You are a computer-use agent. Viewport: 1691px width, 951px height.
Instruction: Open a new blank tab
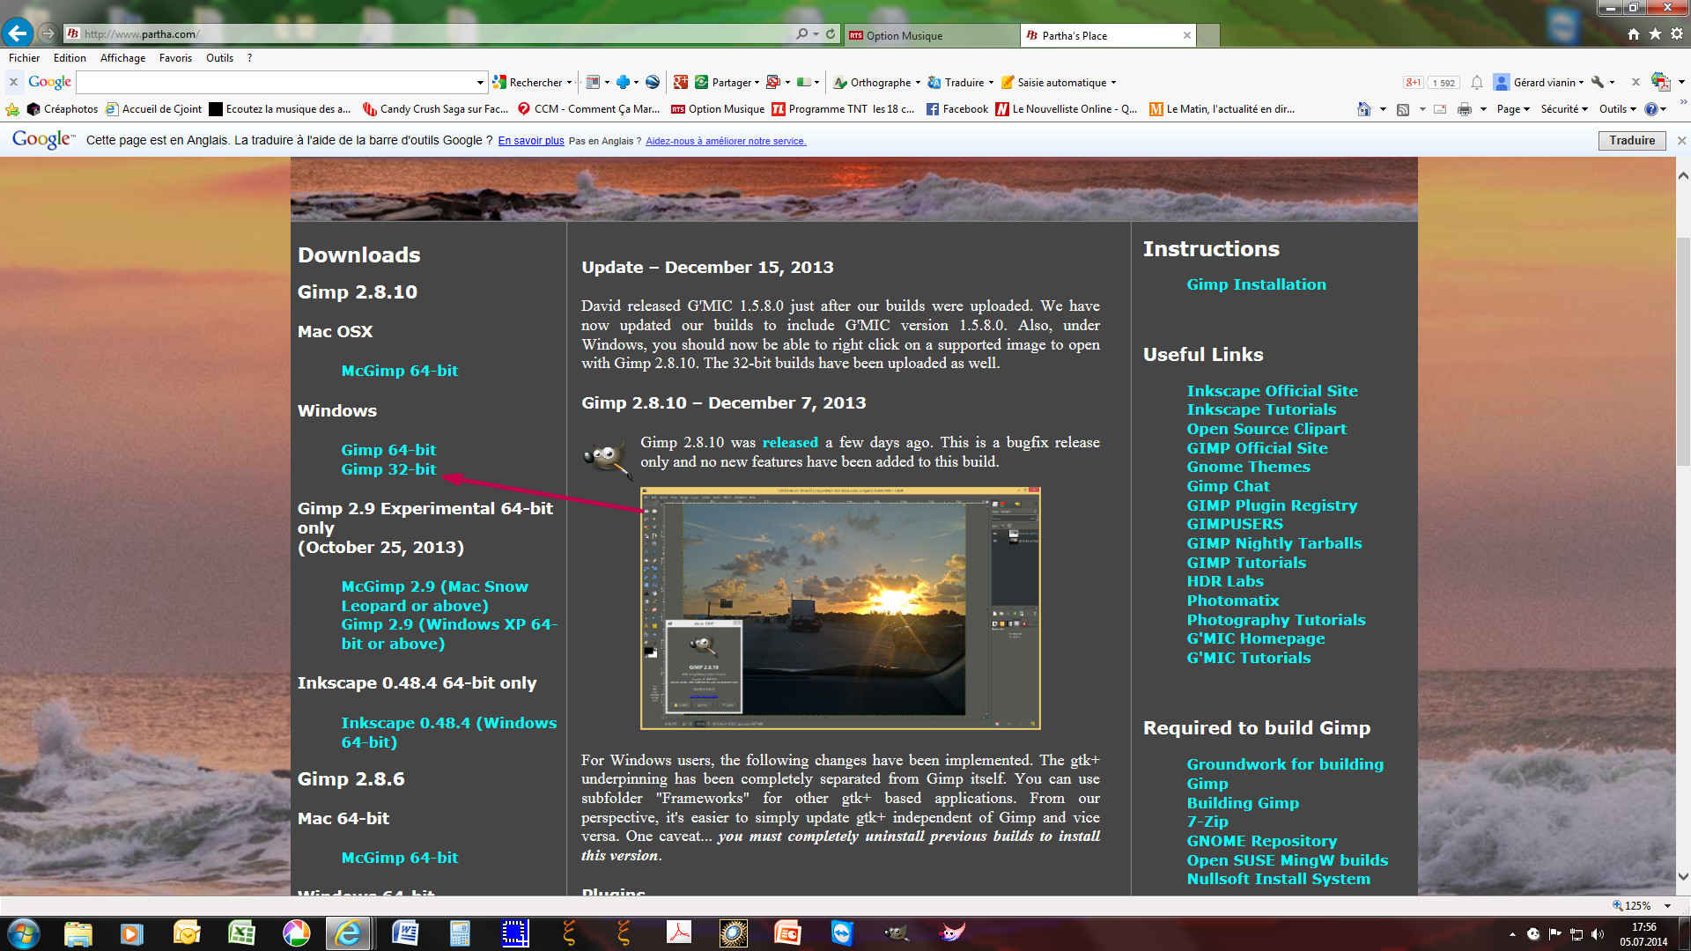1208,35
